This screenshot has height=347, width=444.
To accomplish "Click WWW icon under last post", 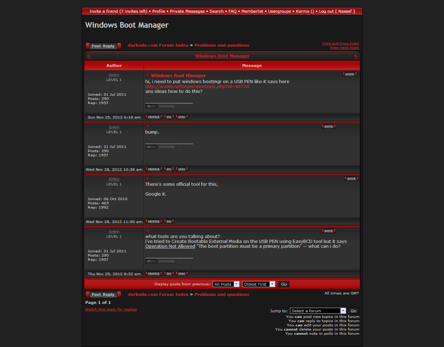I will 181,274.
